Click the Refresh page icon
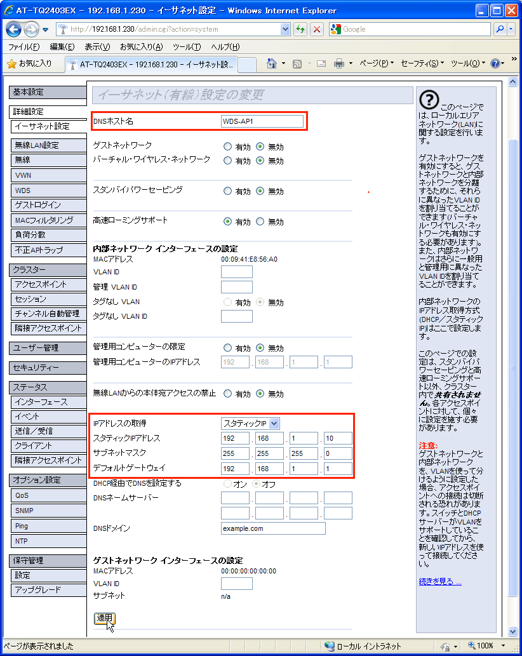The image size is (522, 656). 300,29
